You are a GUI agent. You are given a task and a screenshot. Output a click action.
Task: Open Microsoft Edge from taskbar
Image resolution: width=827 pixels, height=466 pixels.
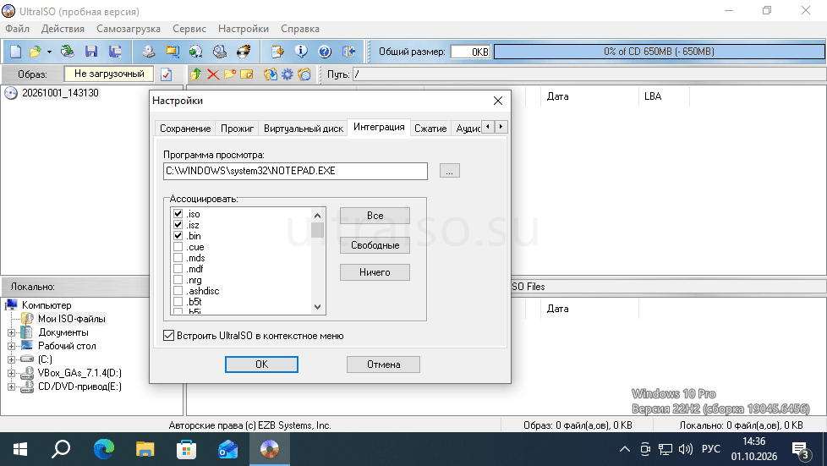[104, 450]
